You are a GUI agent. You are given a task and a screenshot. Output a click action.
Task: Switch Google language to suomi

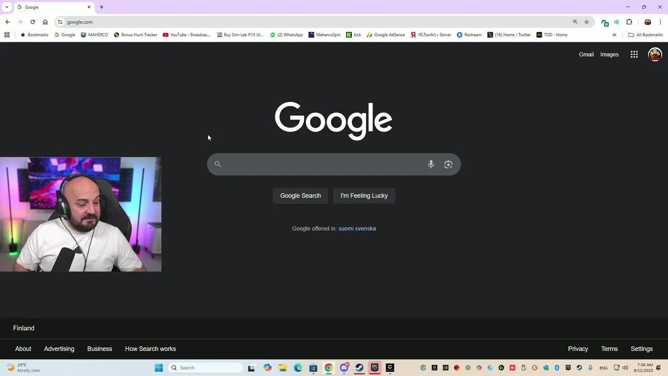click(347, 229)
